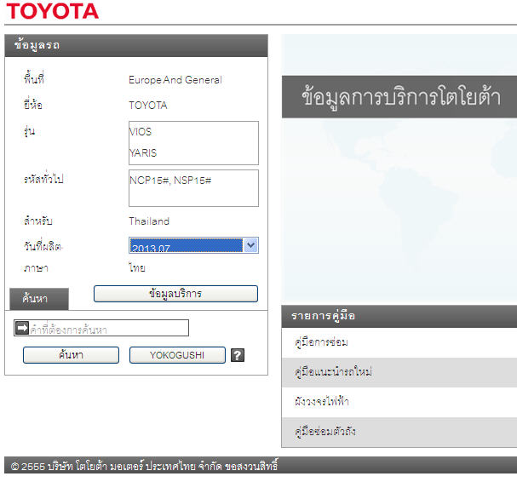Click the TOYOTA logo
The height and width of the screenshot is (482, 517).
(x=53, y=11)
